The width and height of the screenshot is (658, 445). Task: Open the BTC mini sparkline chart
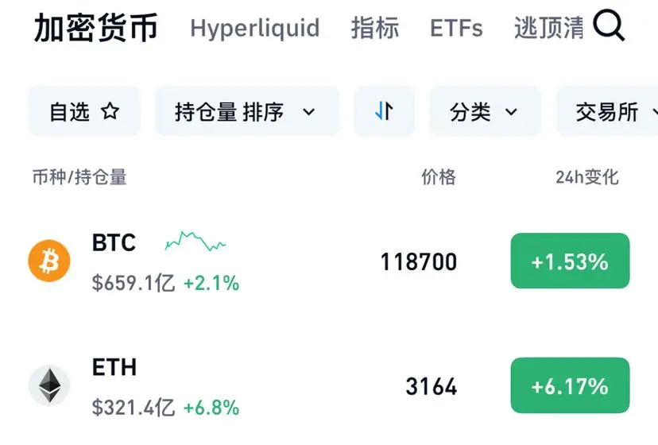(x=195, y=241)
